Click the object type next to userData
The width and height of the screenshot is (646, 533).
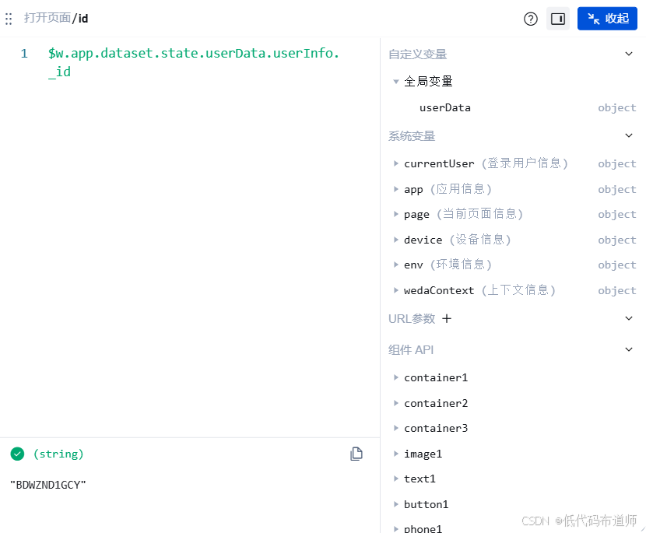tap(617, 108)
